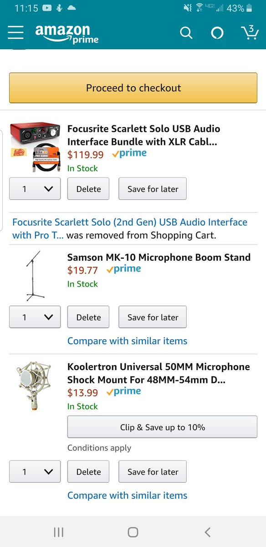This screenshot has width=266, height=547.
Task: Click Proceed to checkout button
Action: pos(133,88)
